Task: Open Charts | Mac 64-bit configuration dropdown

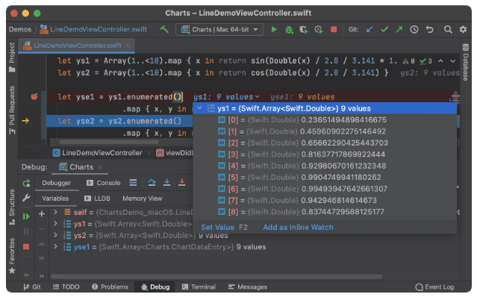Action: (x=219, y=30)
